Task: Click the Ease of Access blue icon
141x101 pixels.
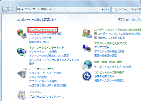Action: coord(87,76)
